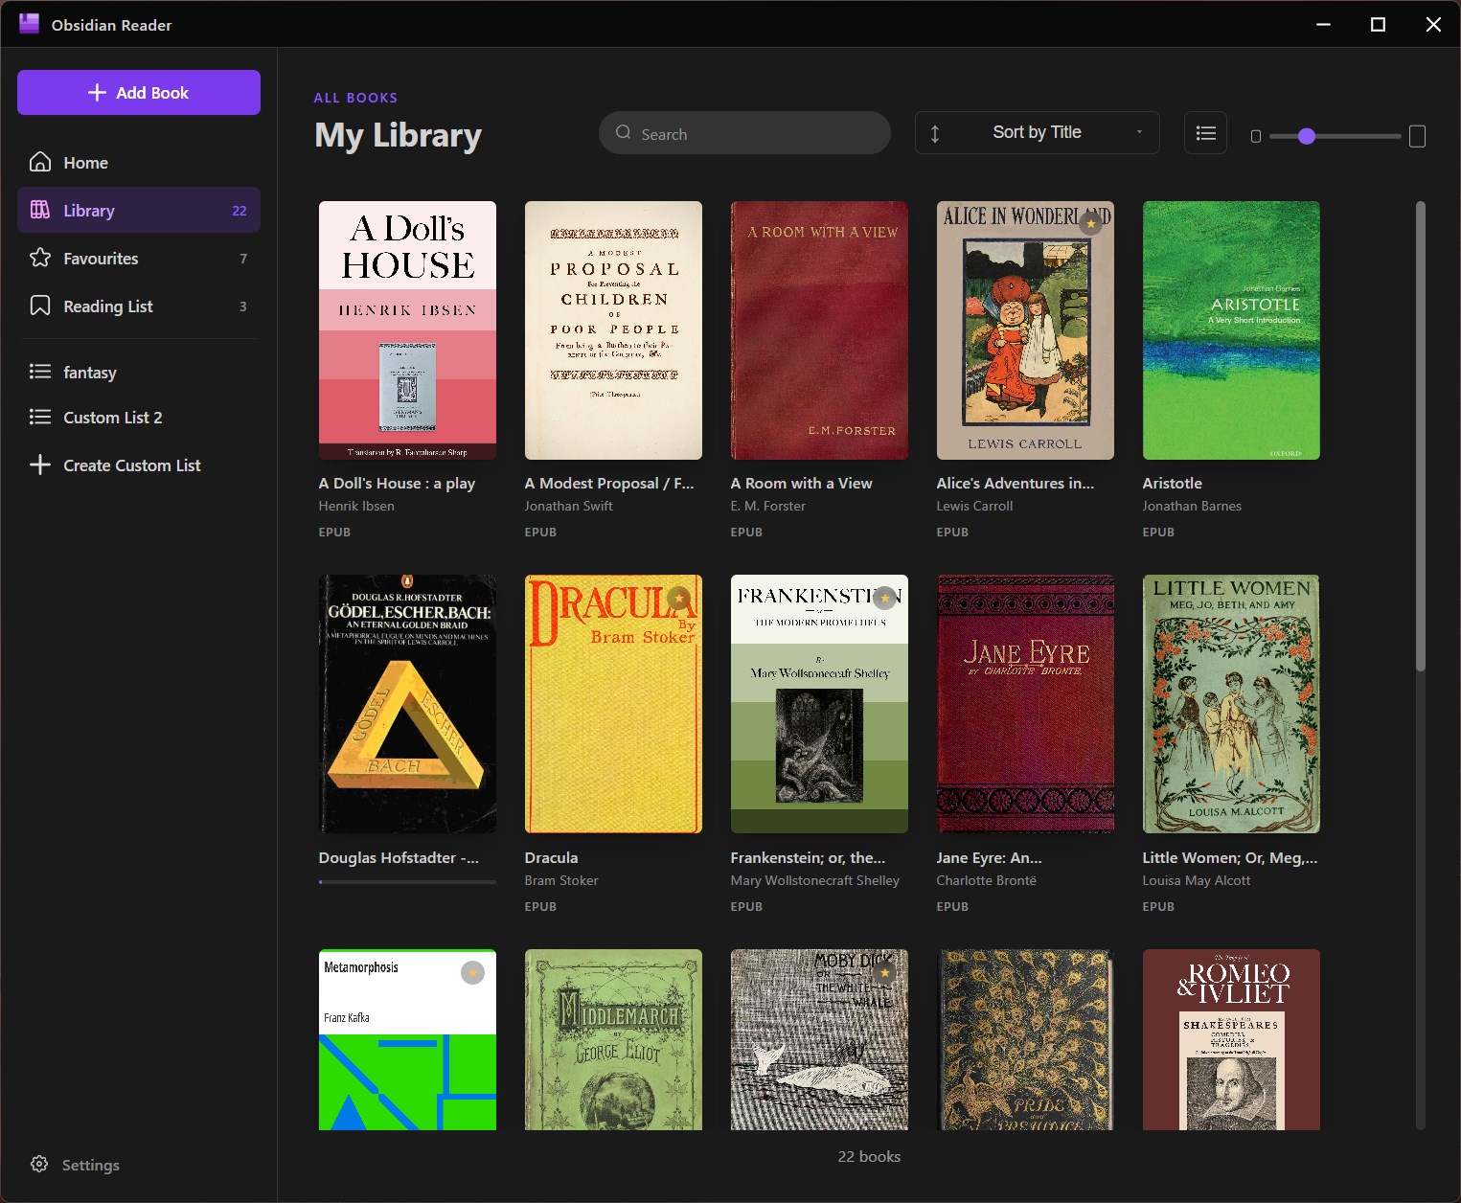Click the title "Douglas Hofstadter -..."

pyautogui.click(x=399, y=857)
